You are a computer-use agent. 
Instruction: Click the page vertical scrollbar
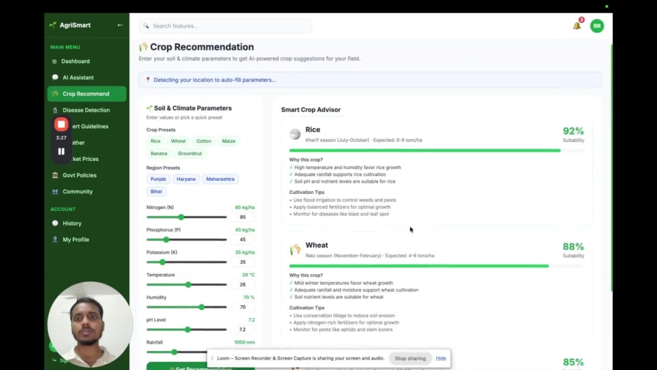click(x=611, y=168)
